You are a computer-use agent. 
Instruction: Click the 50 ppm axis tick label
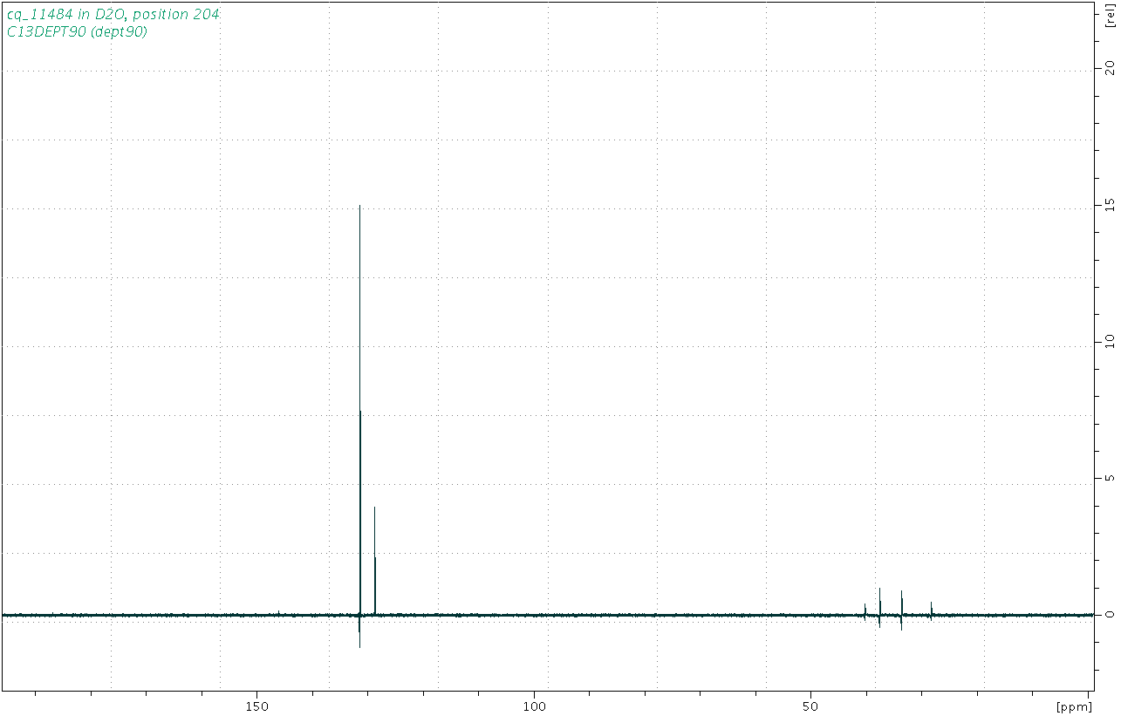pyautogui.click(x=810, y=706)
